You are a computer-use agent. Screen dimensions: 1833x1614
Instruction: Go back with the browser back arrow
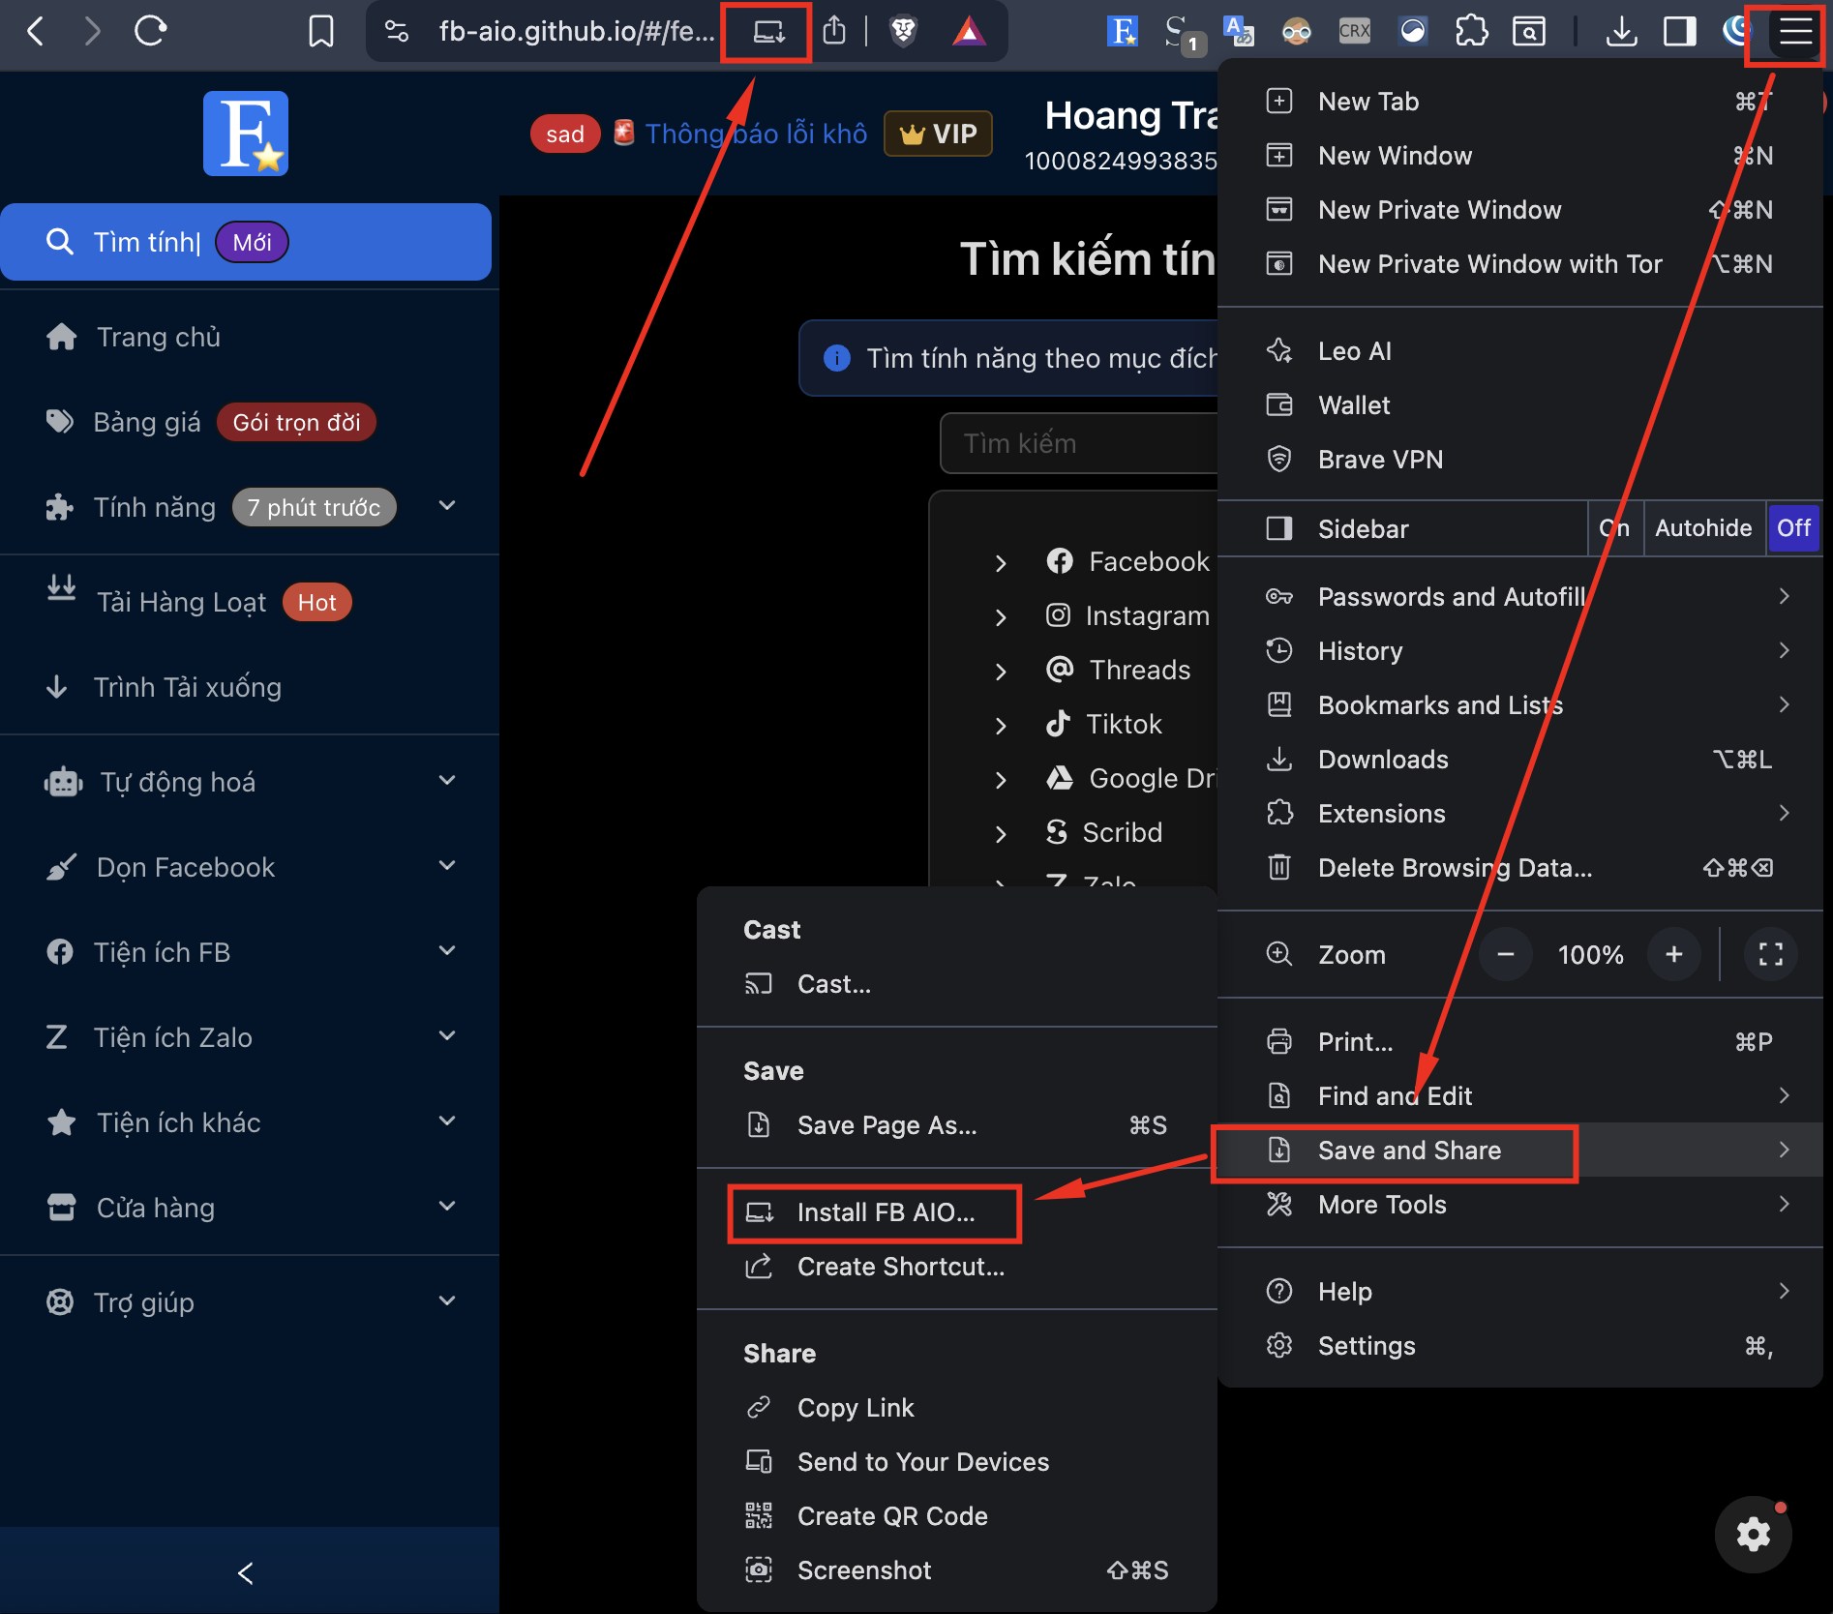(36, 32)
